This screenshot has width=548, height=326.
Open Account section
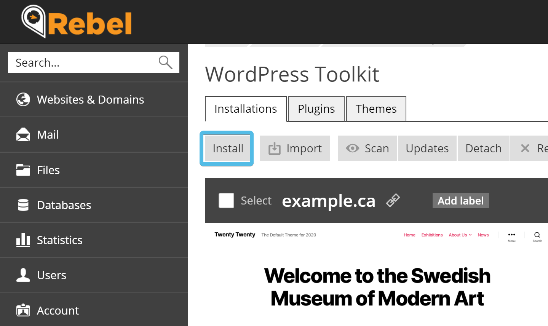(94, 310)
